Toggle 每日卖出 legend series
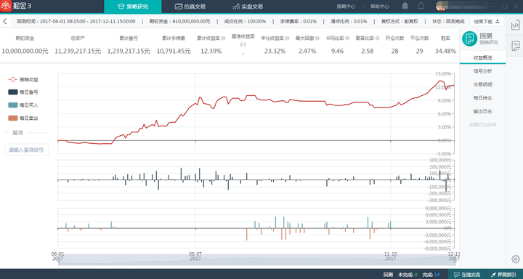 click(x=23, y=118)
